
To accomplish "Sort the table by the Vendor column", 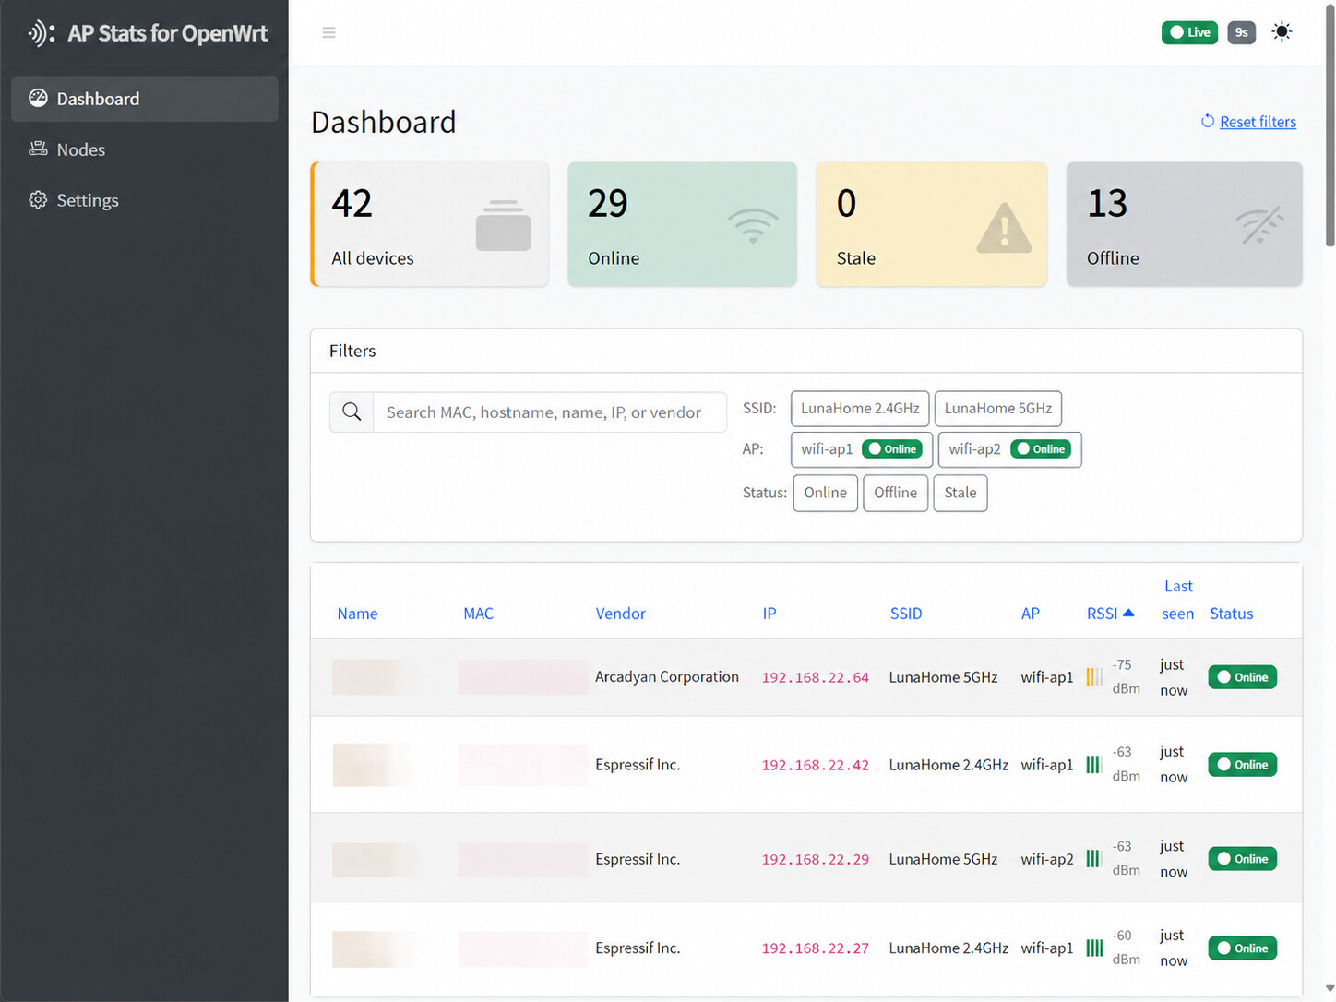I will click(620, 614).
